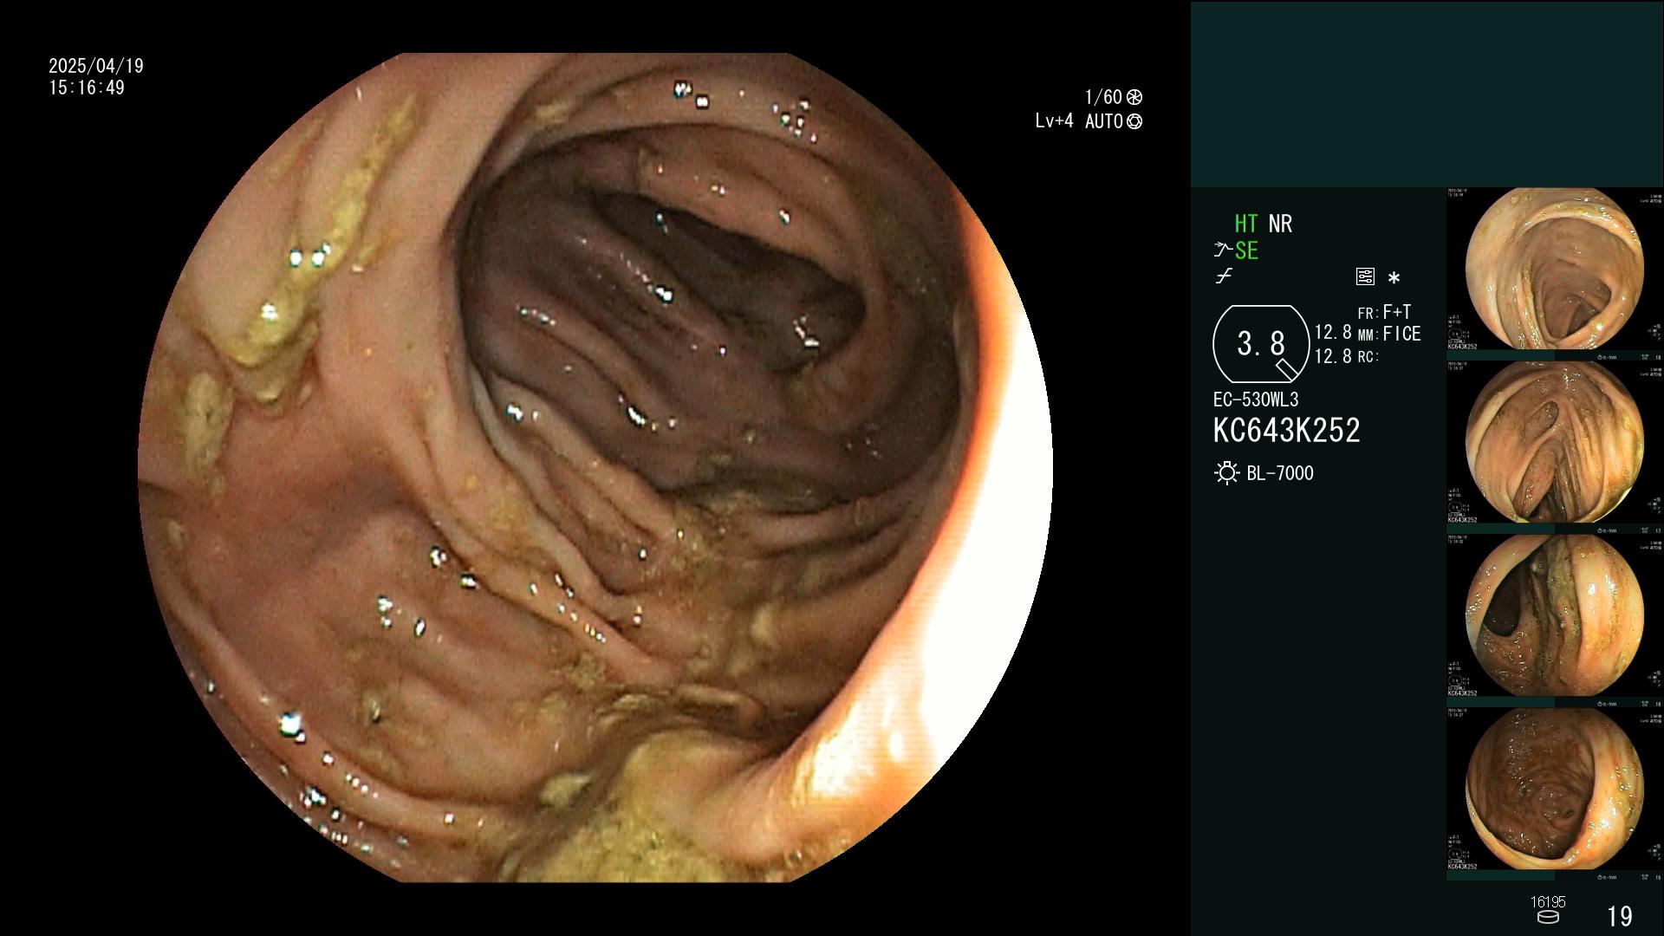Image resolution: width=1664 pixels, height=936 pixels.
Task: Click the iris mode icon beside AUTO
Action: pyautogui.click(x=1134, y=121)
